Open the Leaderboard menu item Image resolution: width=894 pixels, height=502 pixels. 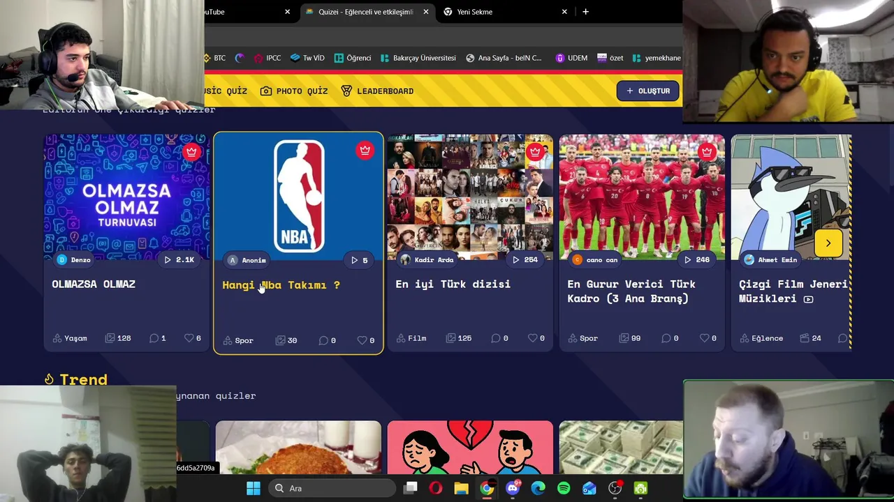point(377,91)
